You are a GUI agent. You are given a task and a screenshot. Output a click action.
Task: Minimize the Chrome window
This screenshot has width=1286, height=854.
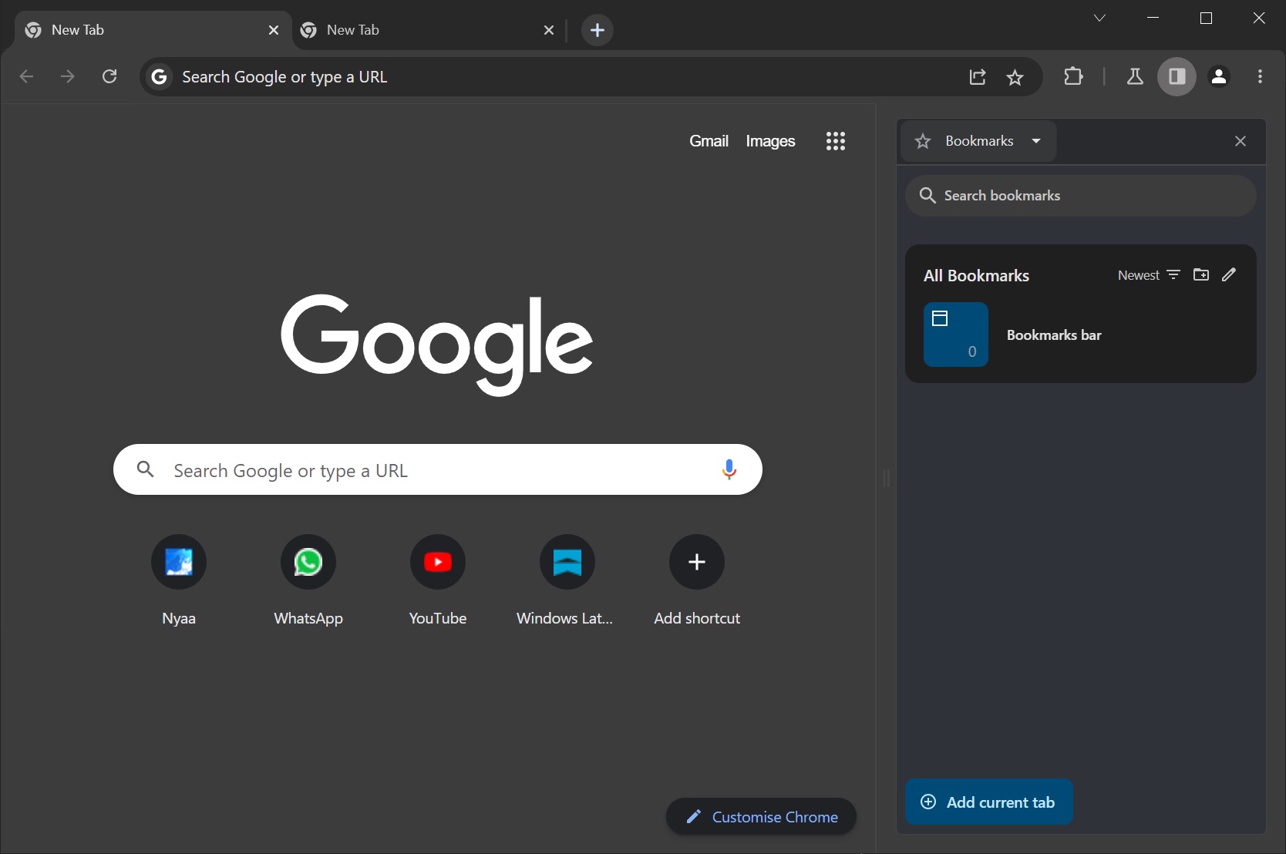[1153, 18]
